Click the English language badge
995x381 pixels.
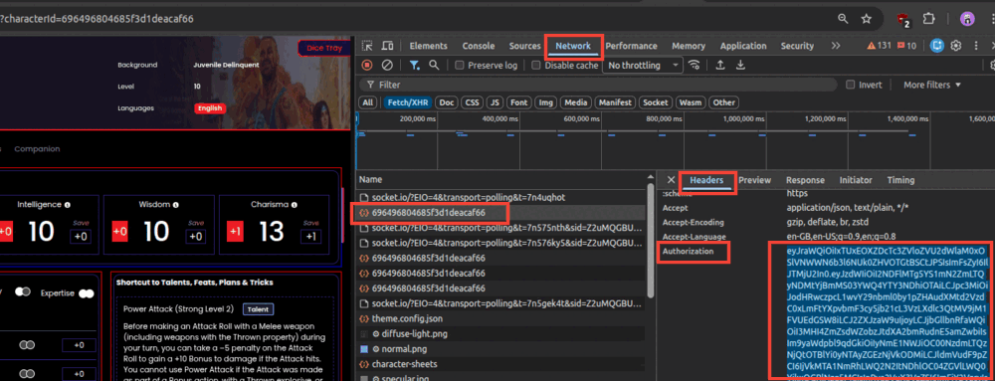209,108
